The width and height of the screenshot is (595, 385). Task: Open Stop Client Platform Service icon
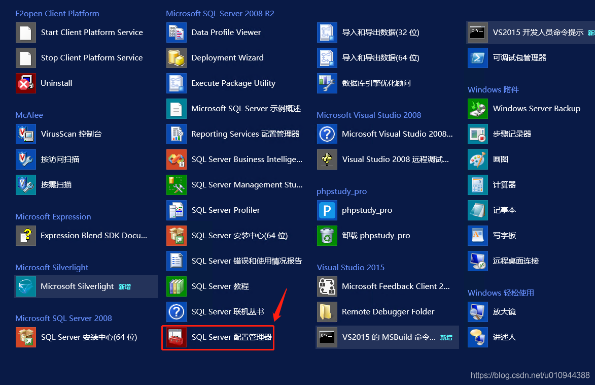pyautogui.click(x=26, y=58)
